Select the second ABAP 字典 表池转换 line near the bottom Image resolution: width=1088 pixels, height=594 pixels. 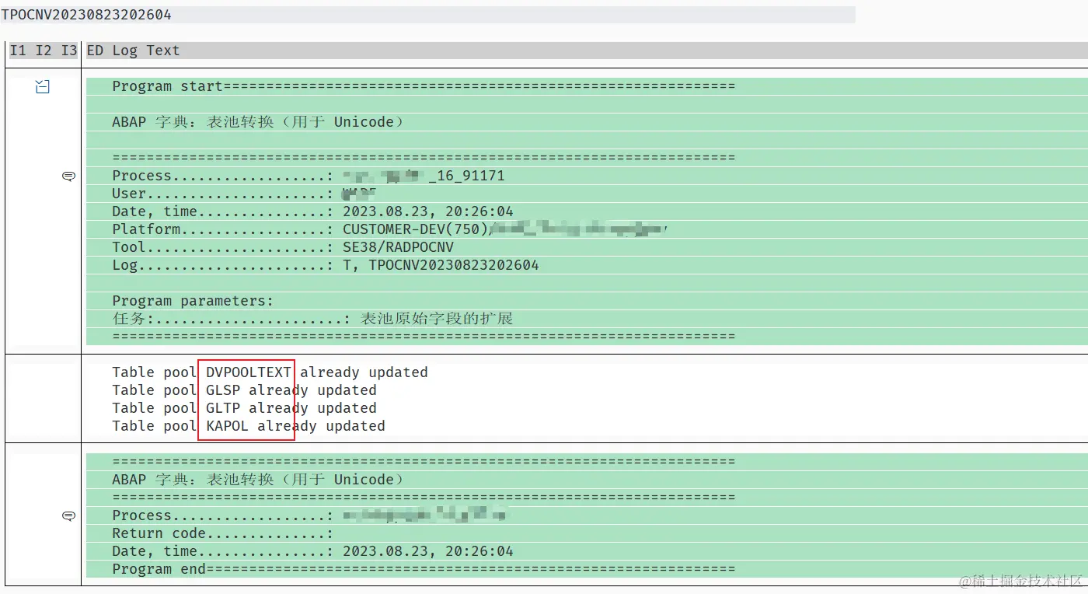click(x=259, y=480)
